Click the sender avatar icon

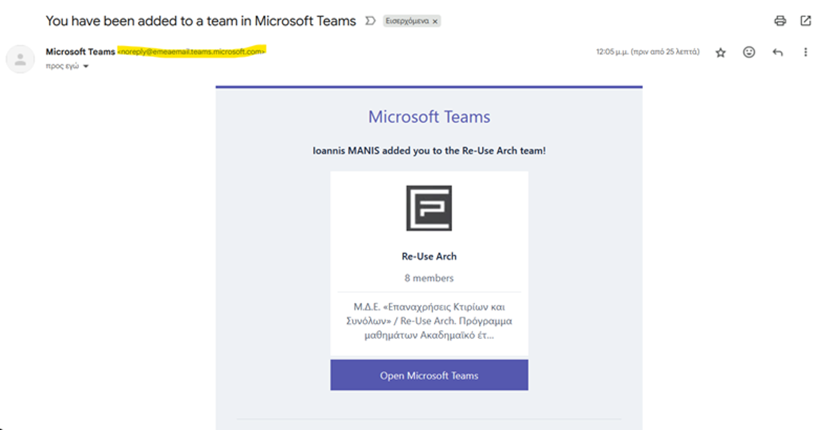pos(20,59)
